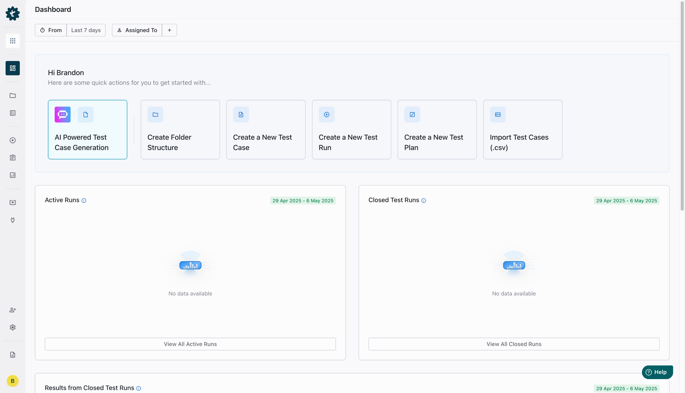Image resolution: width=685 pixels, height=393 pixels.
Task: Open settings gear icon in sidebar
Action: click(x=13, y=327)
